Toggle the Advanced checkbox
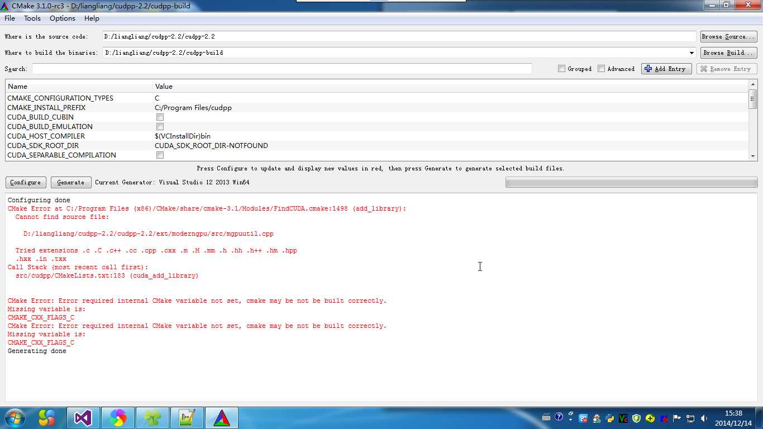 pos(601,69)
